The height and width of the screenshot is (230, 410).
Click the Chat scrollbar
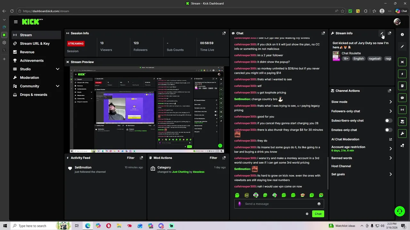[x=327, y=172]
